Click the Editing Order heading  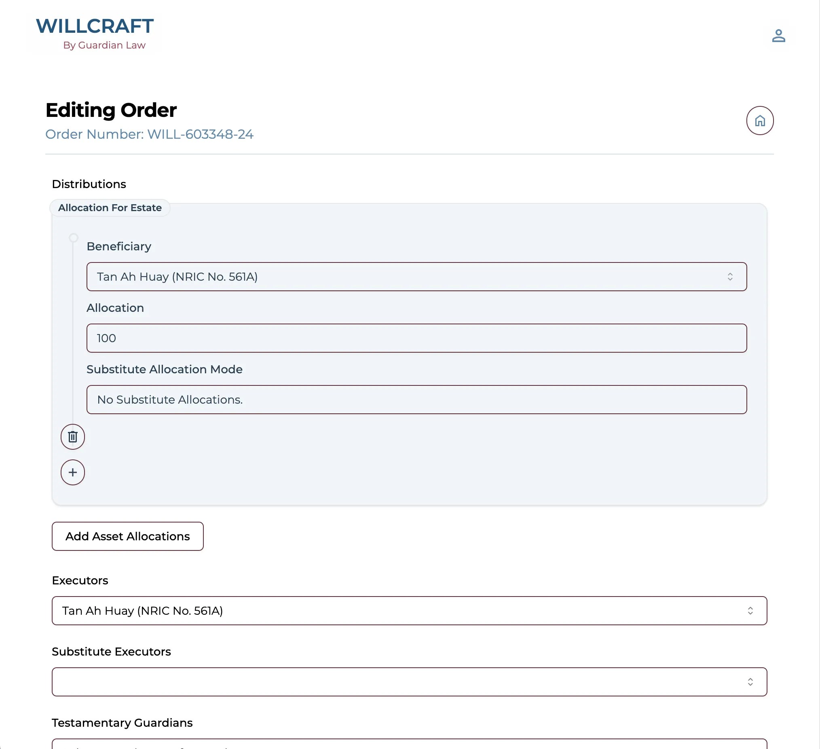(111, 110)
